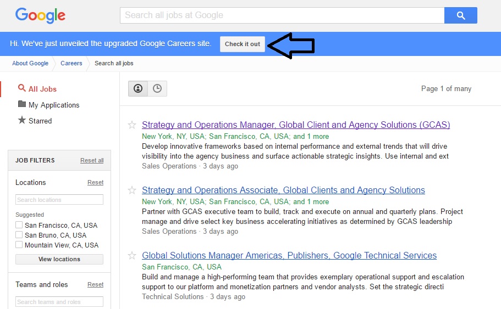Reset the Teams and roles filter
The width and height of the screenshot is (501, 309).
click(96, 284)
